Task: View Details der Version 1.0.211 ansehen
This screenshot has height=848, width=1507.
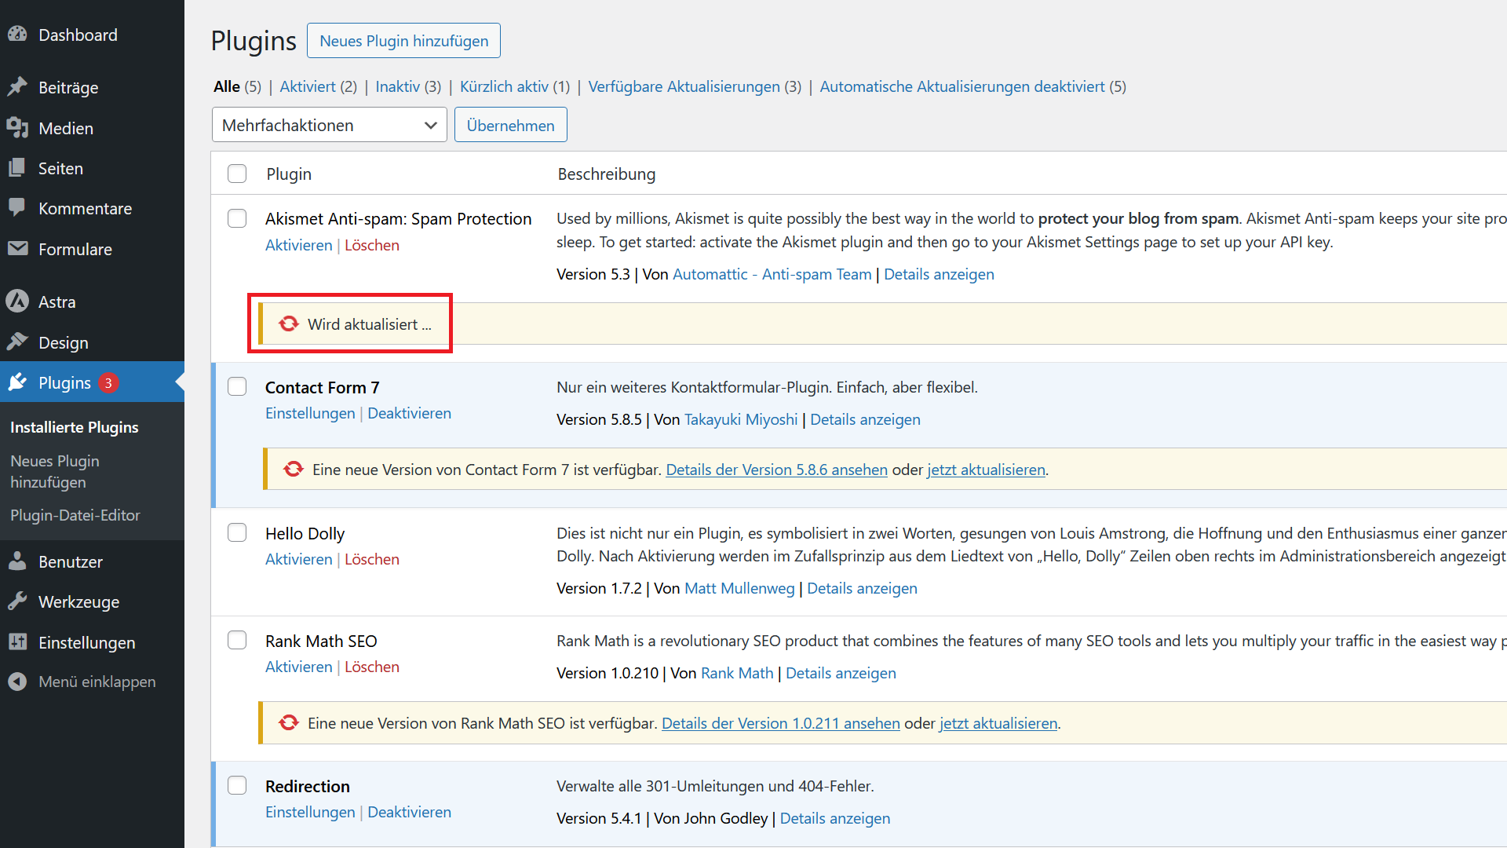Action: click(x=780, y=723)
